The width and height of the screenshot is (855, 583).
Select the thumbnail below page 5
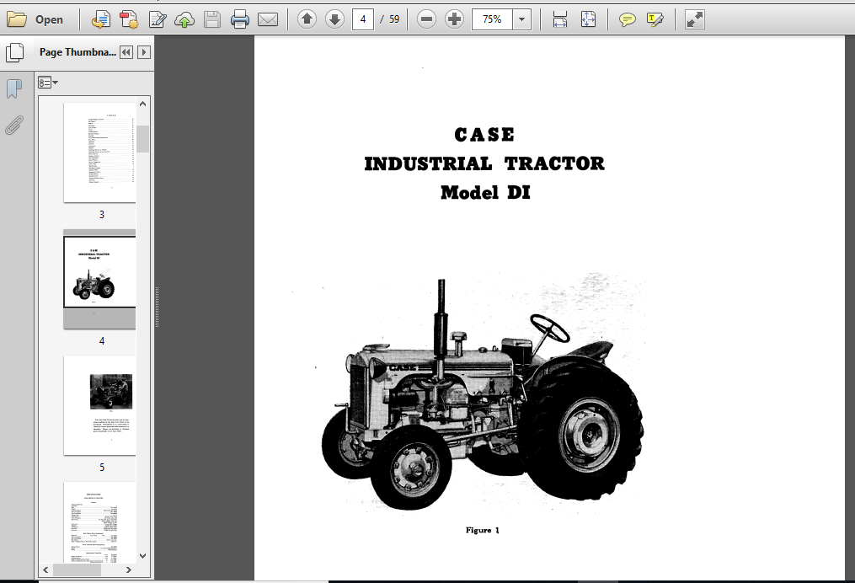coord(99,521)
